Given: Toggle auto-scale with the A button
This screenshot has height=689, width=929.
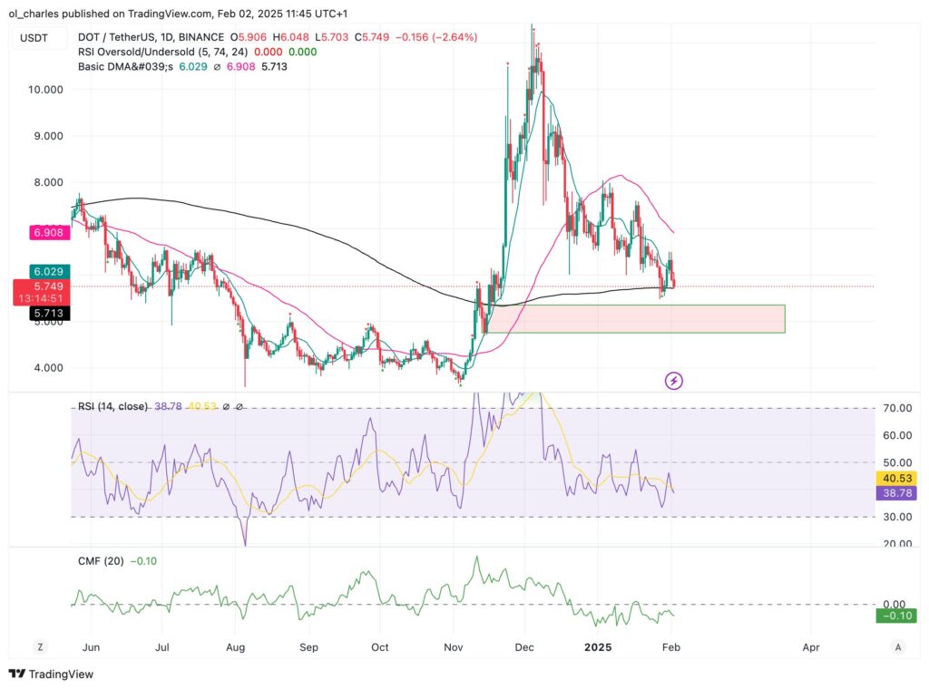Looking at the screenshot, I should (x=897, y=647).
